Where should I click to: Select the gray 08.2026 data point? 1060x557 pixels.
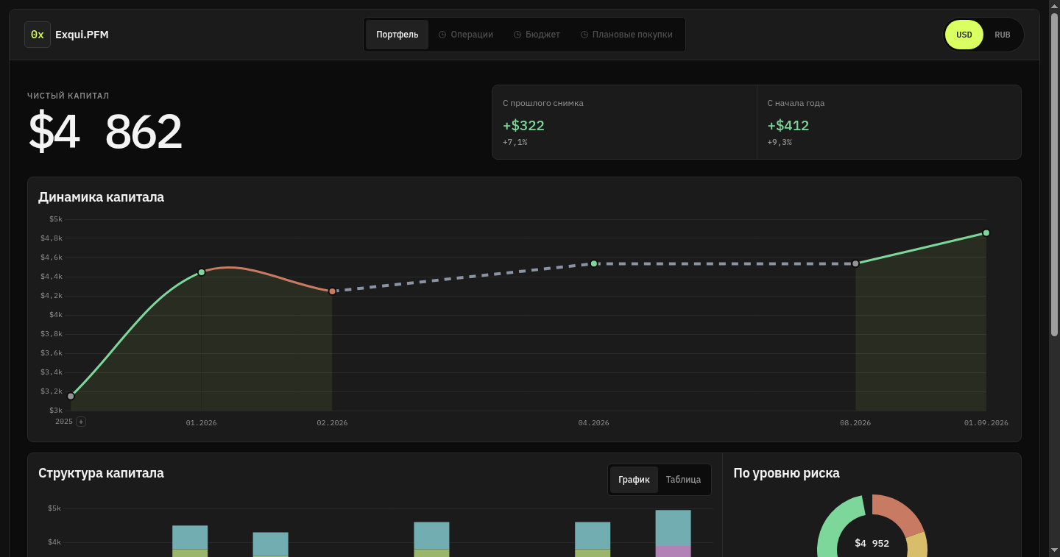(855, 263)
